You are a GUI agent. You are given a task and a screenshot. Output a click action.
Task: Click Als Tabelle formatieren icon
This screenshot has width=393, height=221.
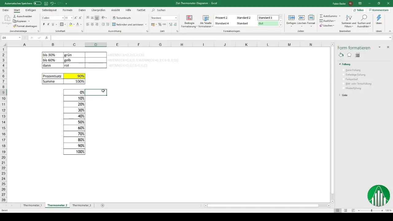coord(206,18)
